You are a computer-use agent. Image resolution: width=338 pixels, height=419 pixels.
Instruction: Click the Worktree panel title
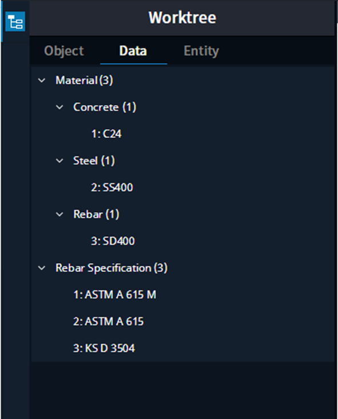point(182,18)
